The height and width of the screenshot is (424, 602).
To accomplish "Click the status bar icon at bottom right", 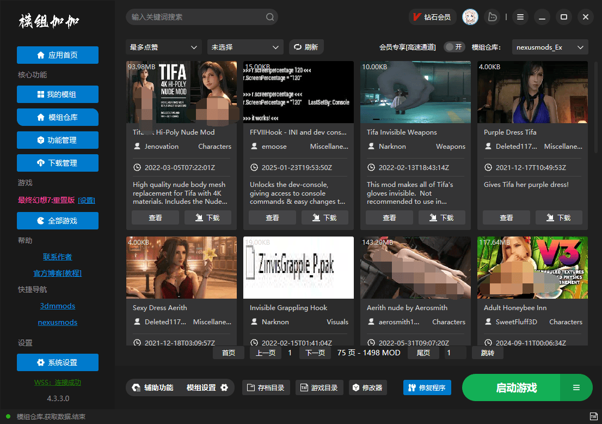I will tap(592, 416).
